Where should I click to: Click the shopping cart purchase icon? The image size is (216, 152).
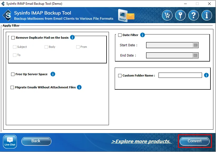(x=167, y=15)
